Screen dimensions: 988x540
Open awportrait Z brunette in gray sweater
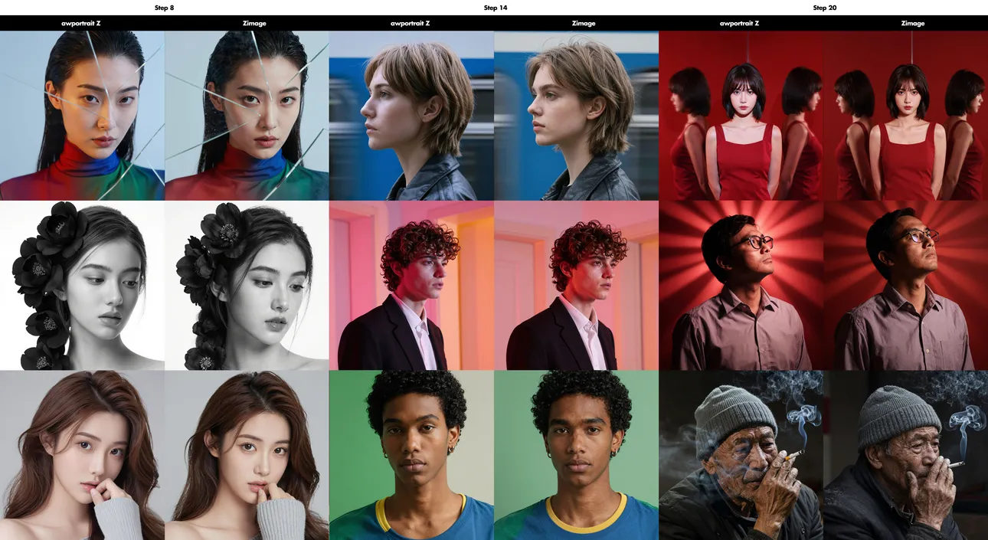(x=82, y=456)
